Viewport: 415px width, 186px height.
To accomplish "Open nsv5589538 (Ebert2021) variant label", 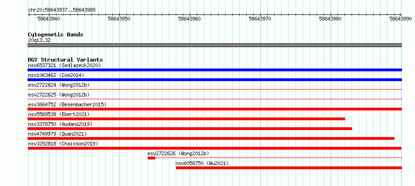I will (59, 114).
